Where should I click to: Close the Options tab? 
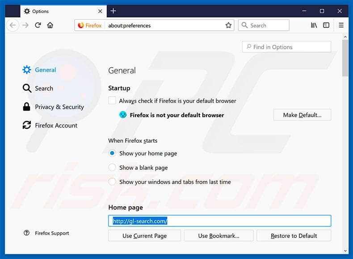(100, 11)
